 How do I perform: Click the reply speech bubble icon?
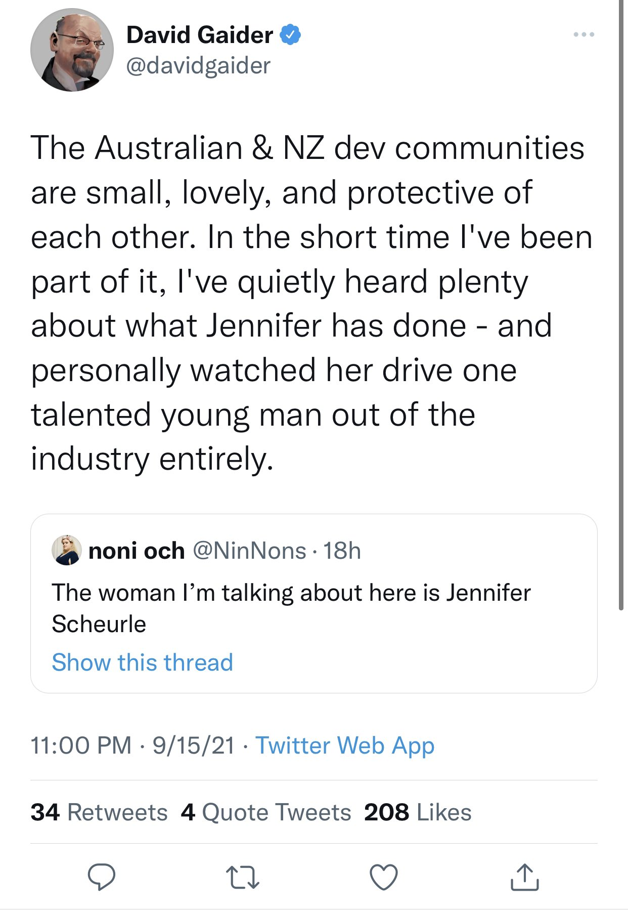pos(101,877)
